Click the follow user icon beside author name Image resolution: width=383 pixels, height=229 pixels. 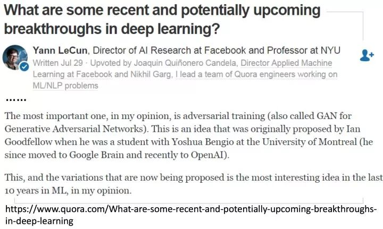(367, 55)
